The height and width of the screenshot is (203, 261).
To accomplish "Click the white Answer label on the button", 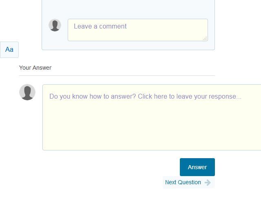I will click(197, 167).
